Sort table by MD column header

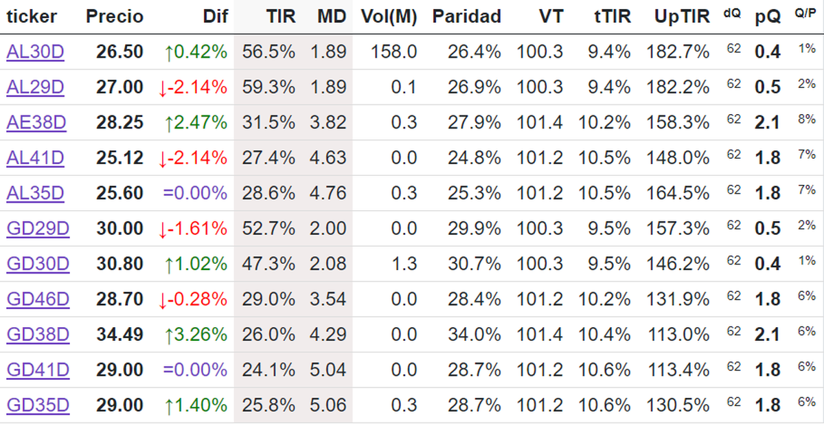click(x=332, y=16)
